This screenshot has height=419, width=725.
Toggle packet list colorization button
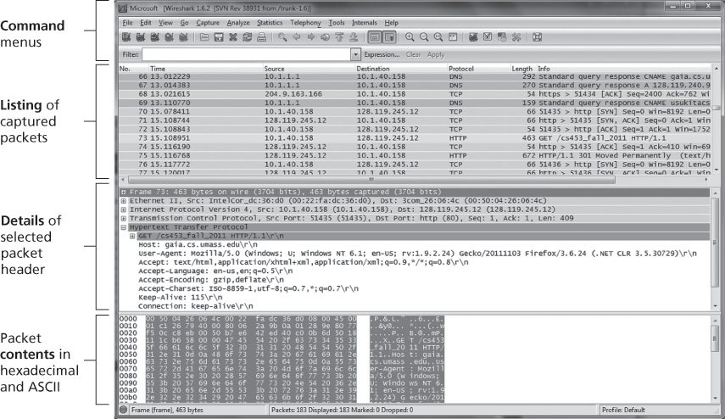click(374, 37)
